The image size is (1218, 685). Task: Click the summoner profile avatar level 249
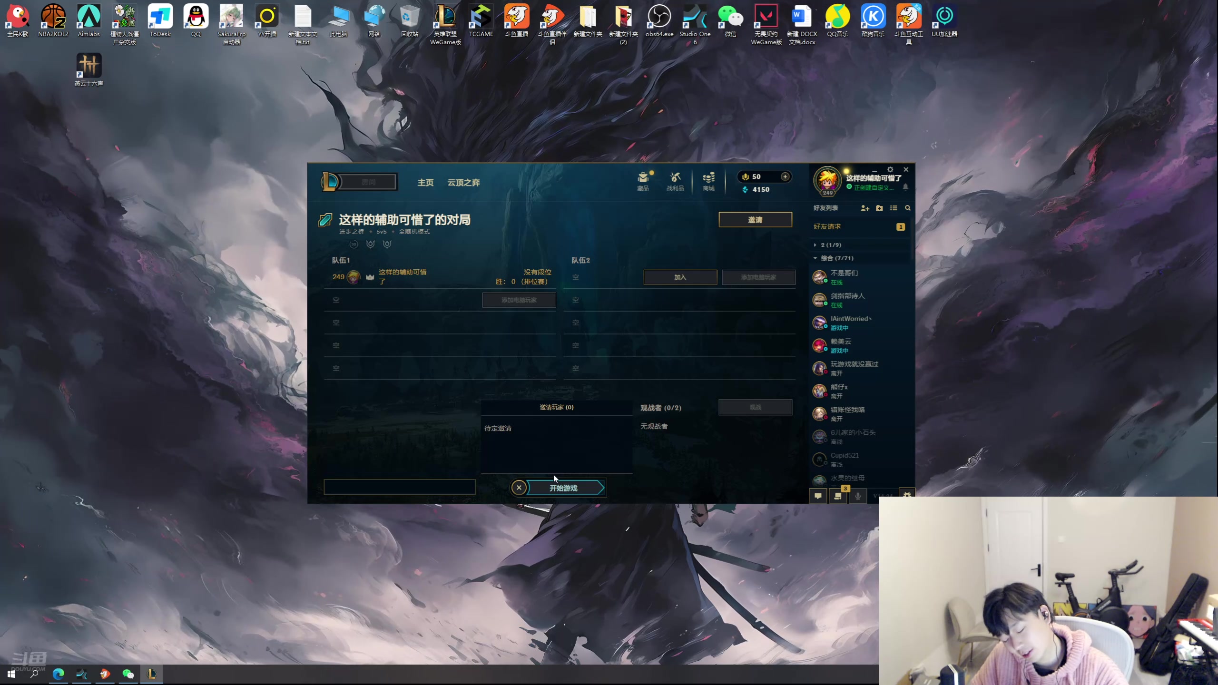point(827,181)
